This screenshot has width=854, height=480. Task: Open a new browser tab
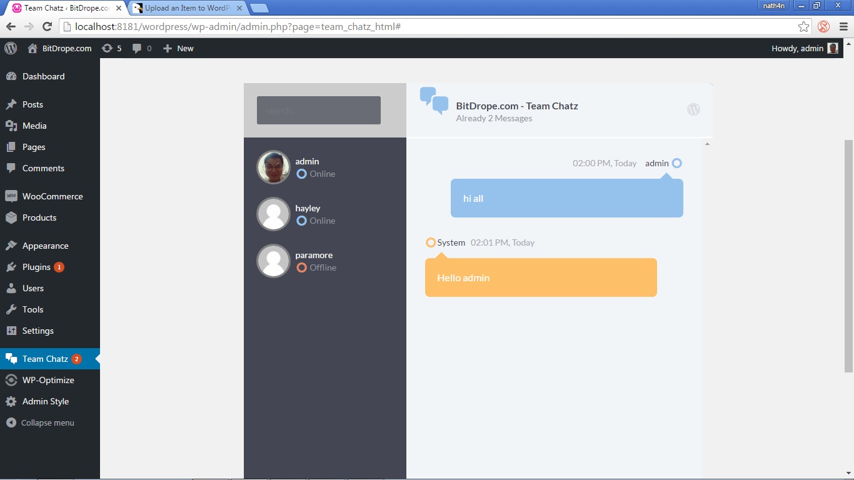pos(259,8)
